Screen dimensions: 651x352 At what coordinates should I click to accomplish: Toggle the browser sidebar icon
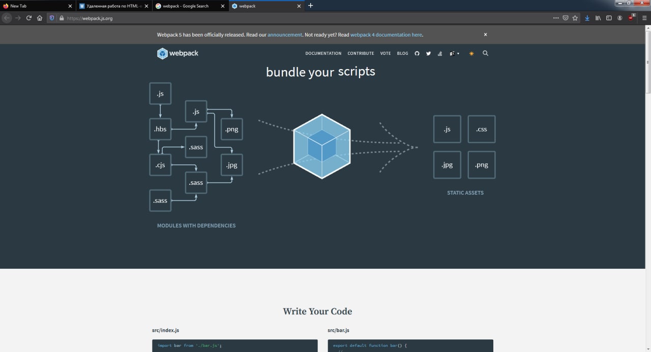[x=609, y=18]
